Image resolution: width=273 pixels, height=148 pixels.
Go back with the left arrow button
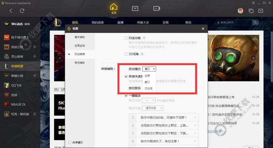(x=11, y=11)
